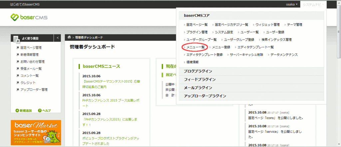Open 固定ページ一覧 in system navigation

tap(197, 25)
